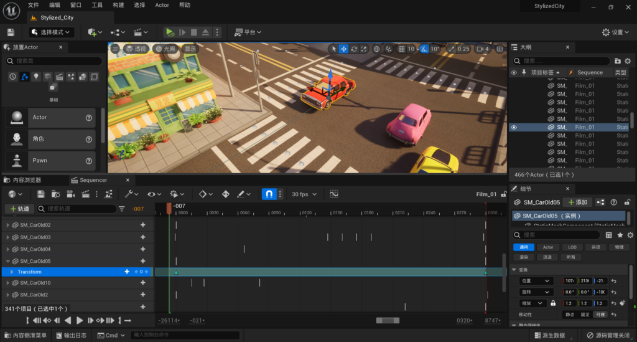The width and height of the screenshot is (637, 342).
Task: Open the Sequencer curve editor icon
Action: [x=333, y=194]
